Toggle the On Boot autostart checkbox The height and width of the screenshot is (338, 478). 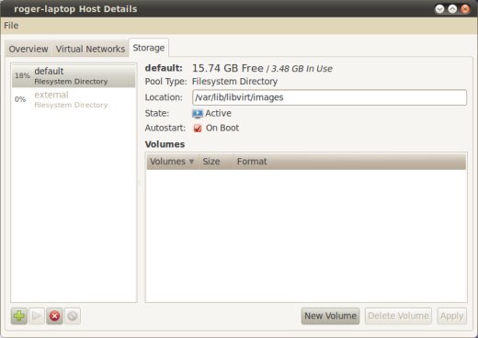198,128
